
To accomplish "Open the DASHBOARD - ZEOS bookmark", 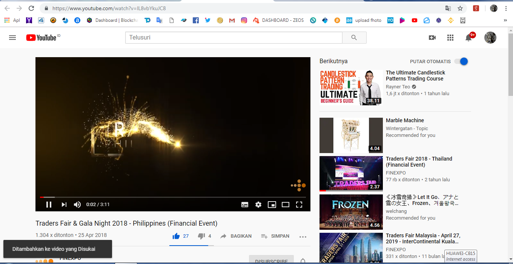I will coord(278,20).
